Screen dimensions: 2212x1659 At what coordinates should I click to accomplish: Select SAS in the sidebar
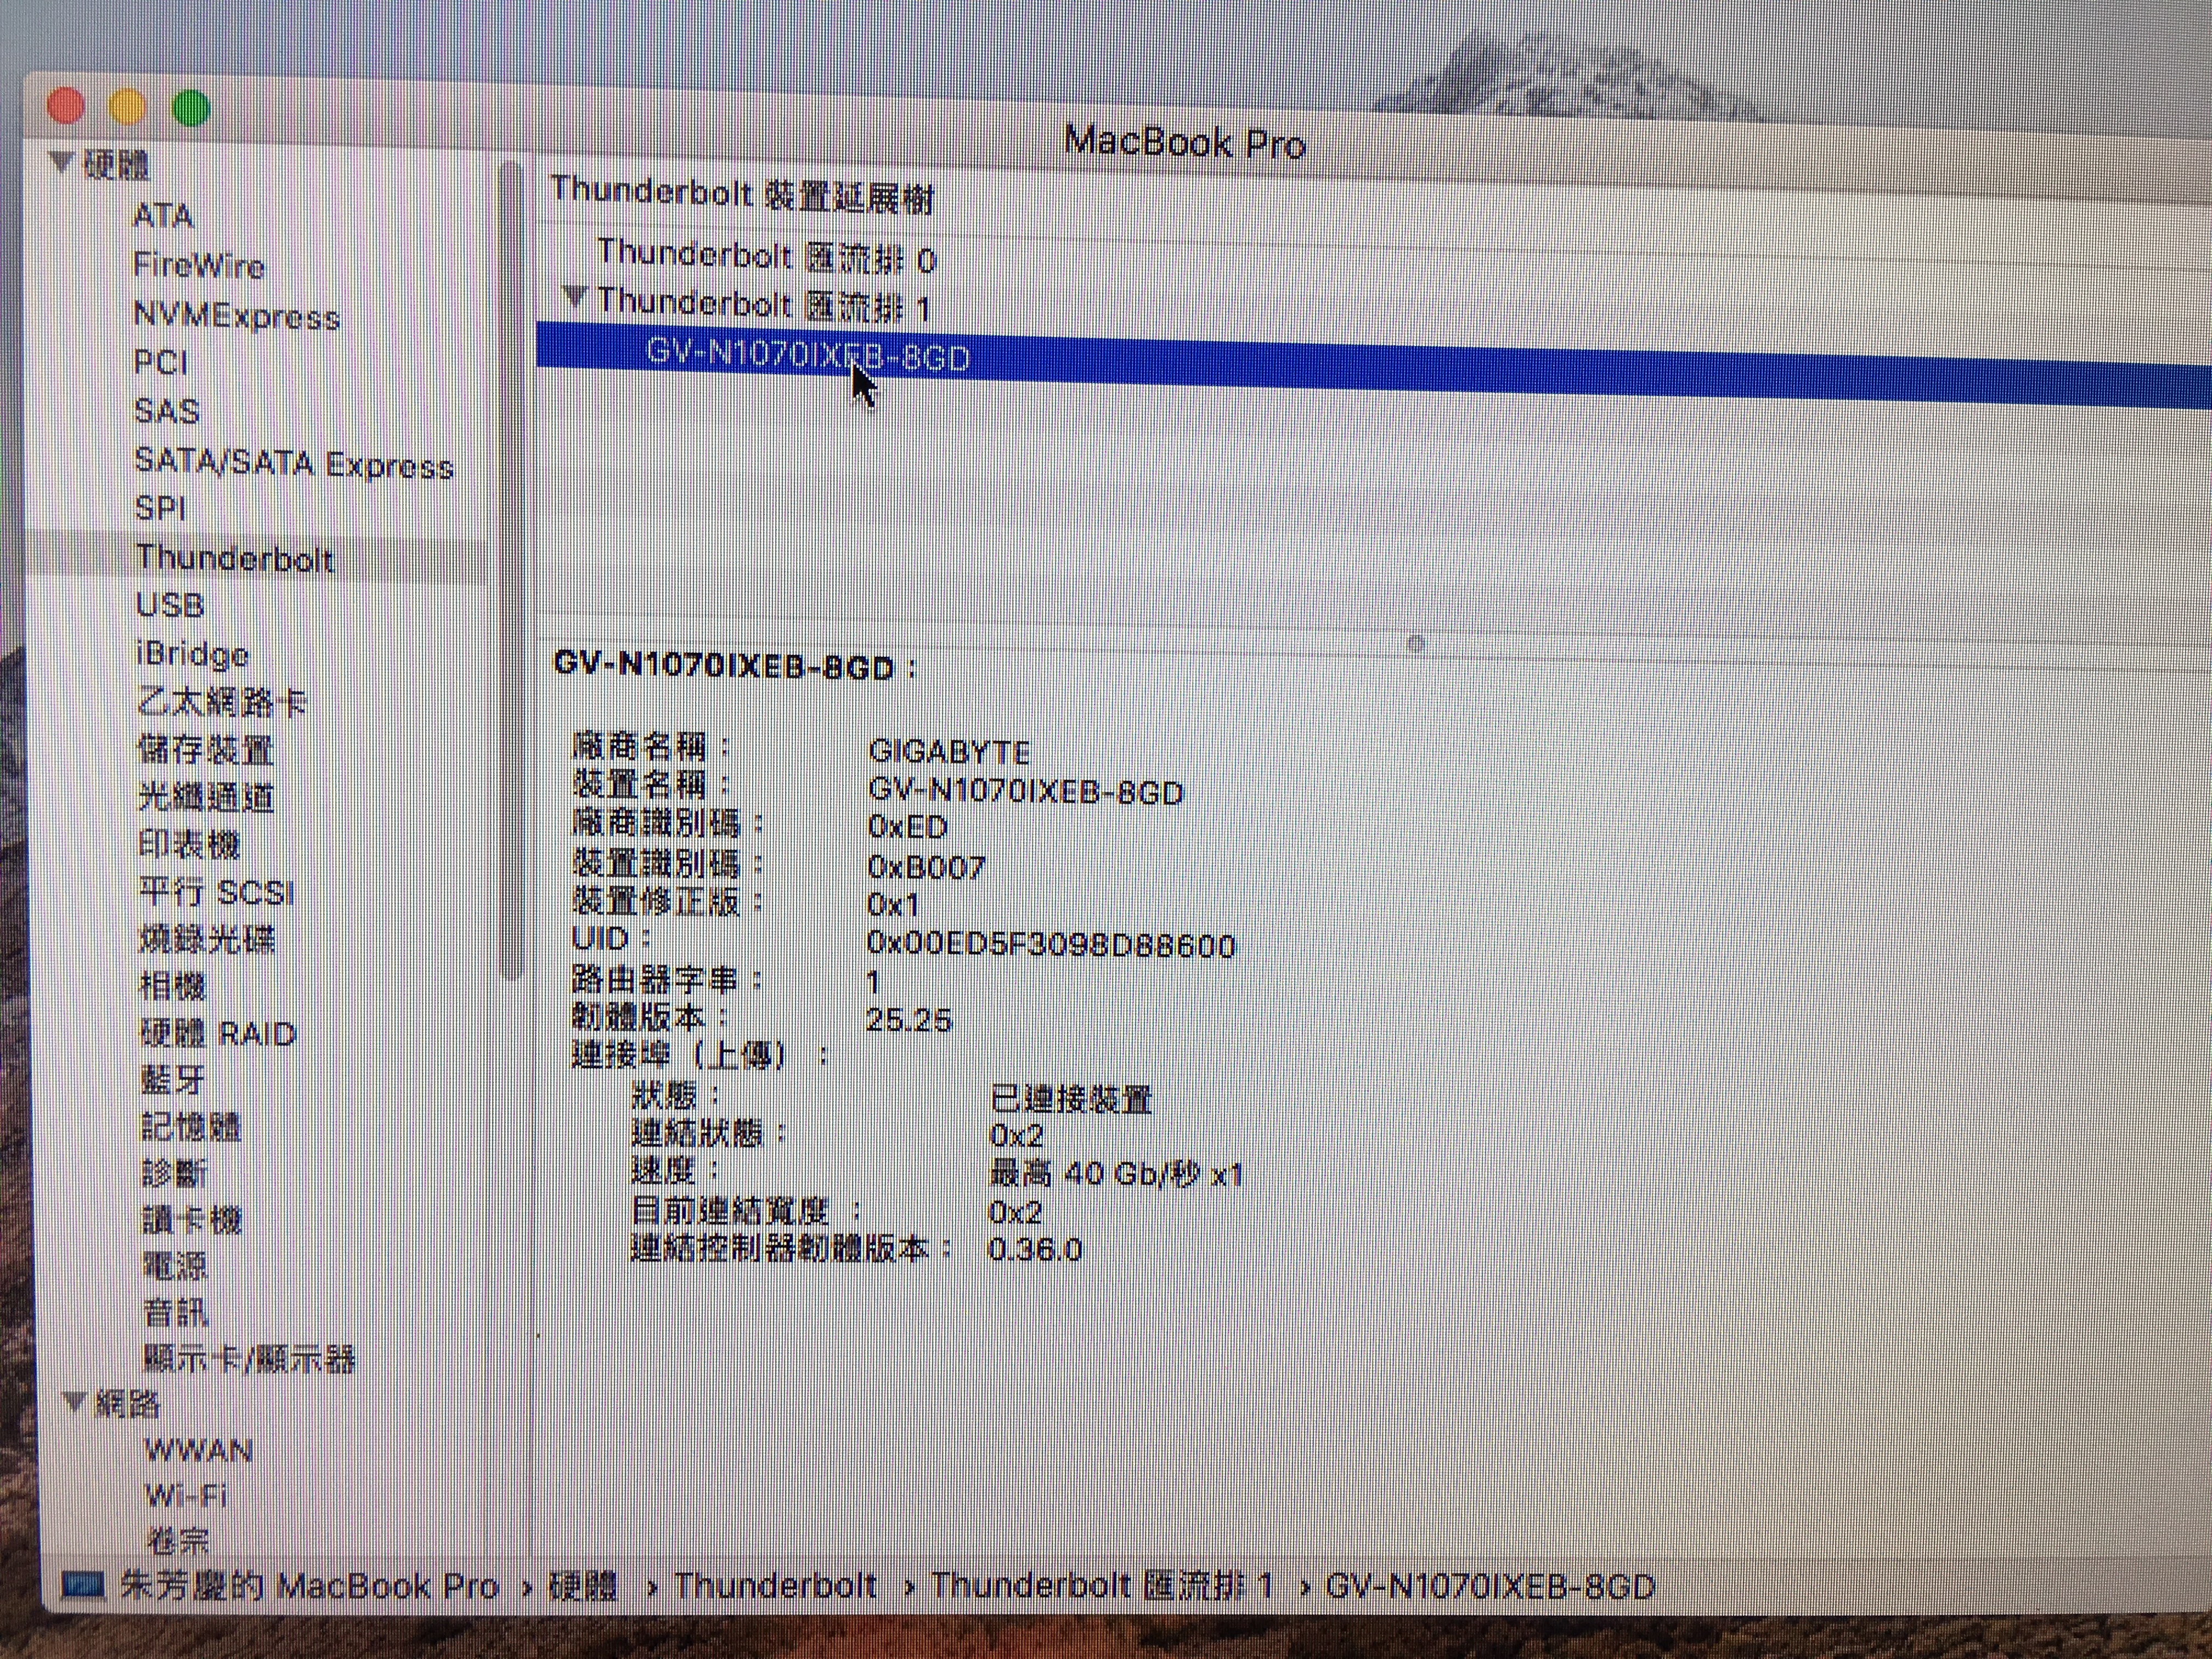click(167, 411)
